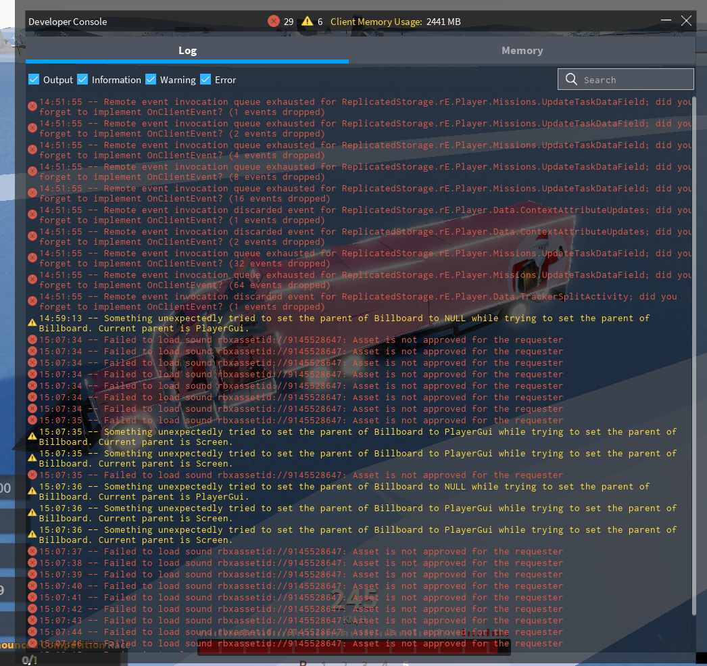The image size is (707, 666).
Task: Click the red error count icon in header
Action: point(274,22)
